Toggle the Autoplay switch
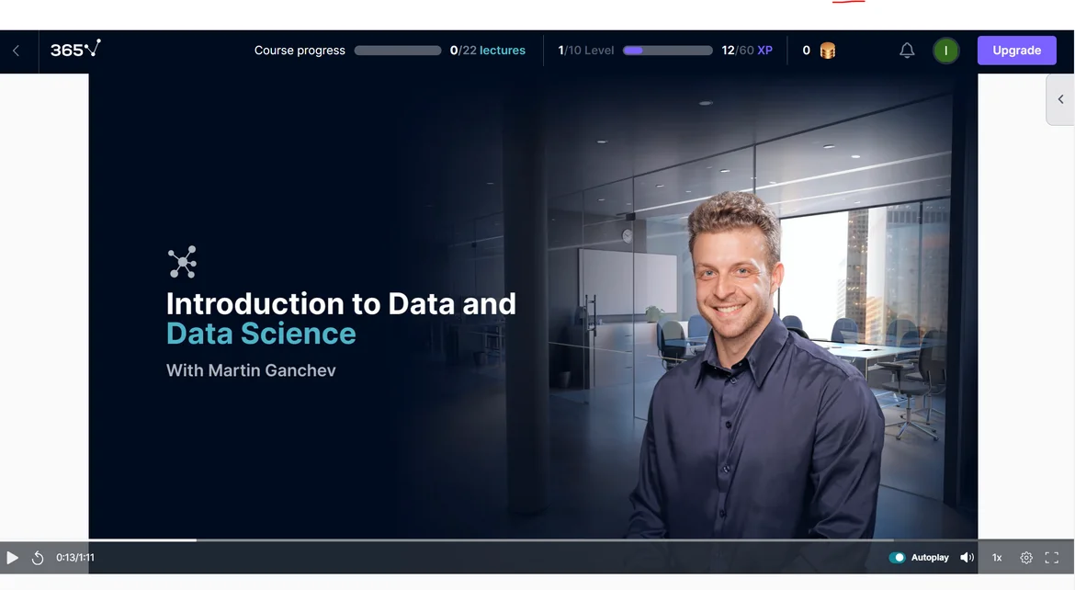Screen dimensions: 1075x590 pyautogui.click(x=897, y=558)
